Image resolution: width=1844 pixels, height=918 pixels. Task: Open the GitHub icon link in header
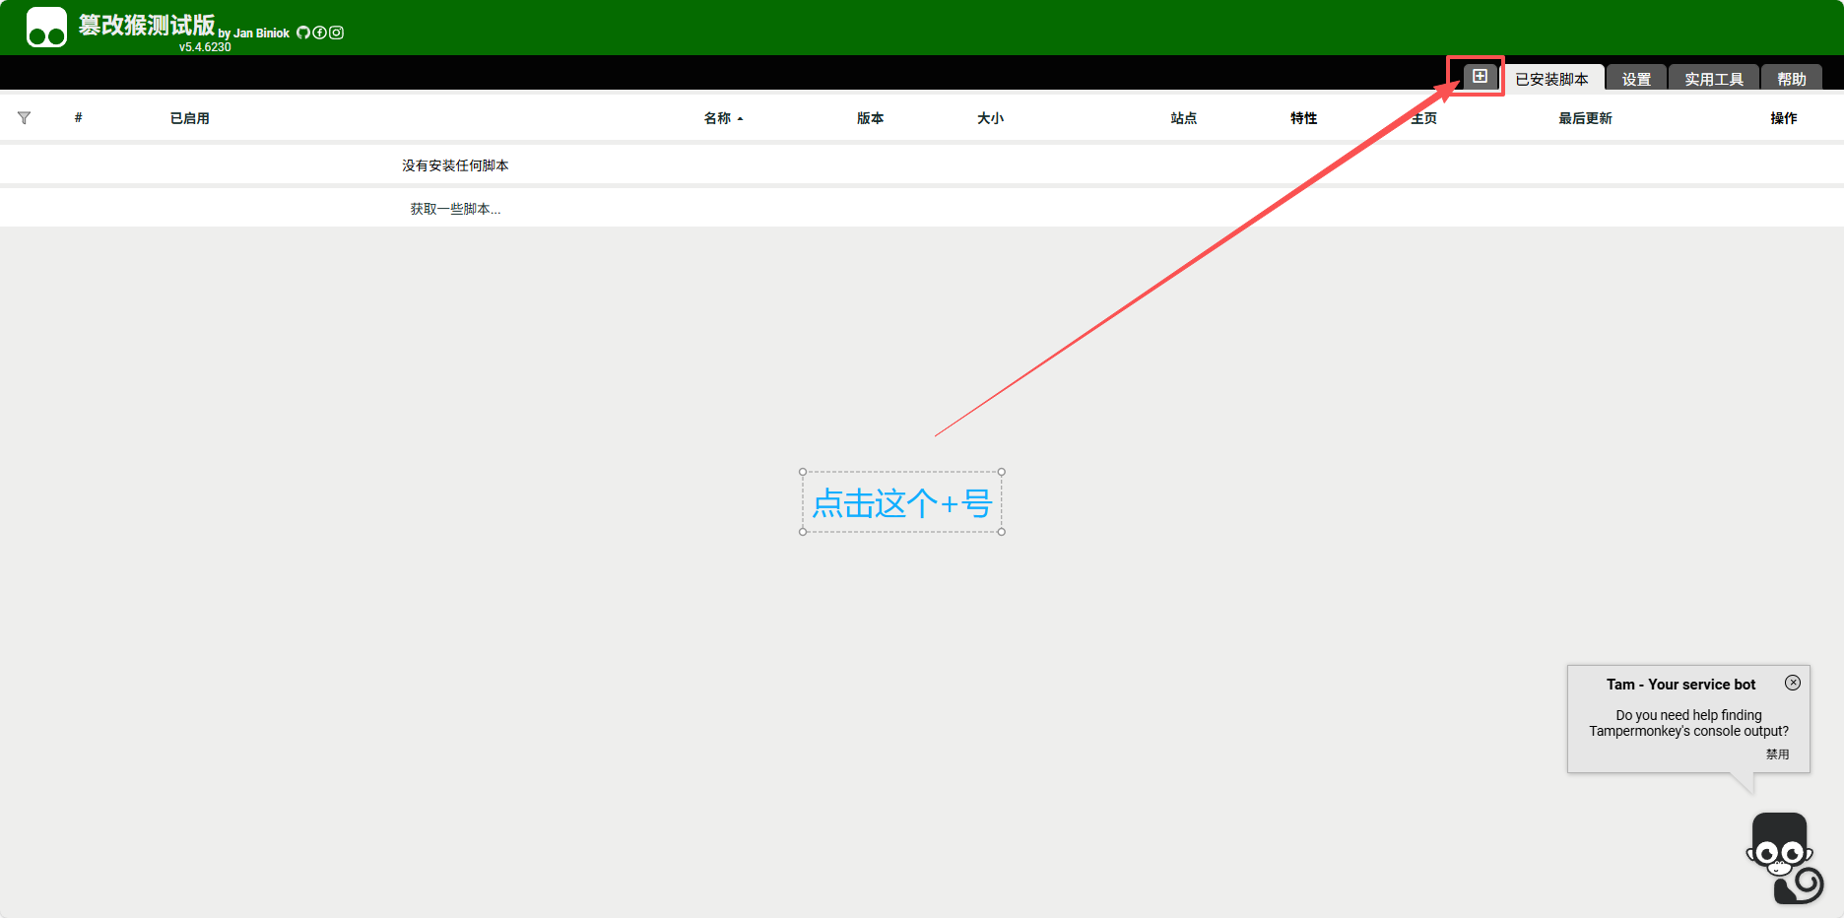(x=303, y=33)
